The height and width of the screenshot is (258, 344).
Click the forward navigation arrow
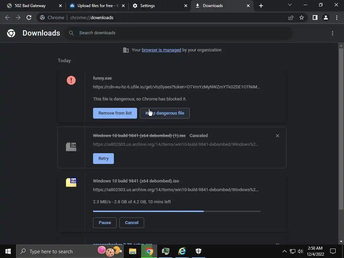[18, 17]
